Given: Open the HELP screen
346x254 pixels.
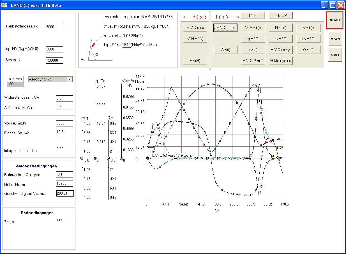Looking at the screenshot, I should tap(280, 15).
